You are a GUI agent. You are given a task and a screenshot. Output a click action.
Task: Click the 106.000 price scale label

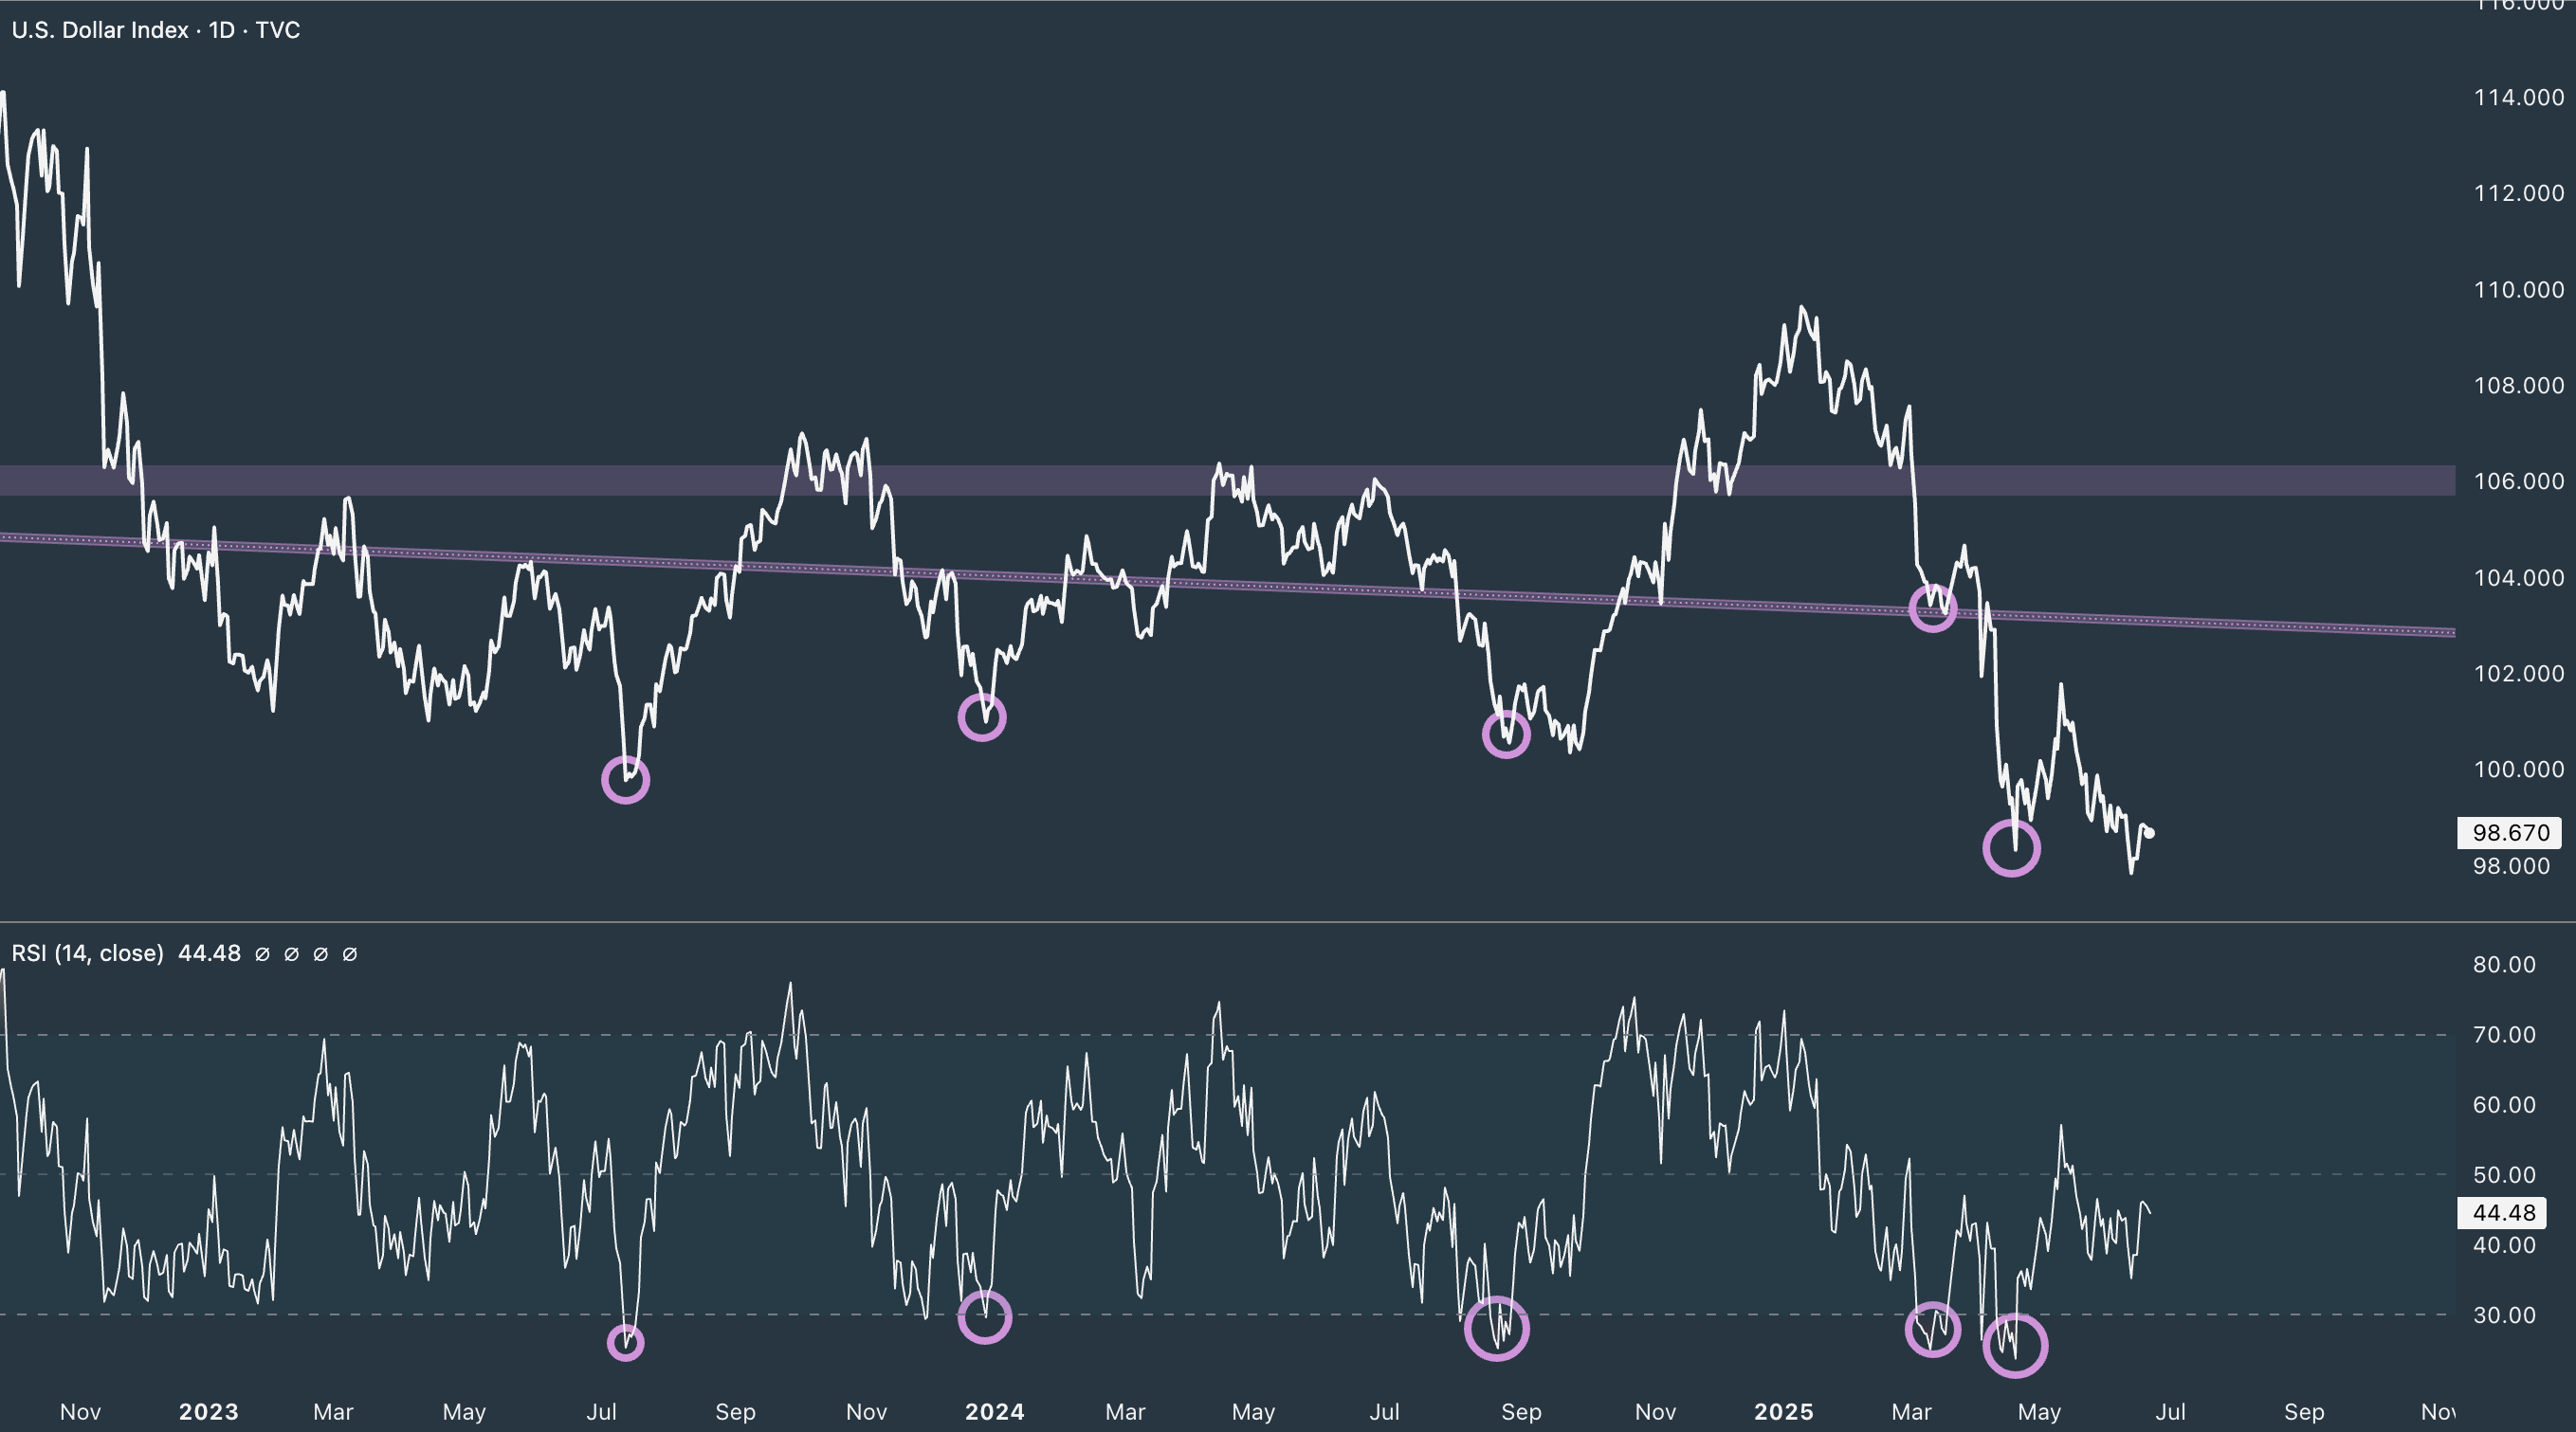pos(2518,481)
